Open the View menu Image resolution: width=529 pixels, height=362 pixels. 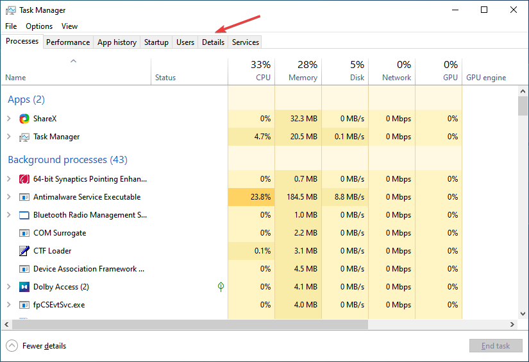pos(69,26)
